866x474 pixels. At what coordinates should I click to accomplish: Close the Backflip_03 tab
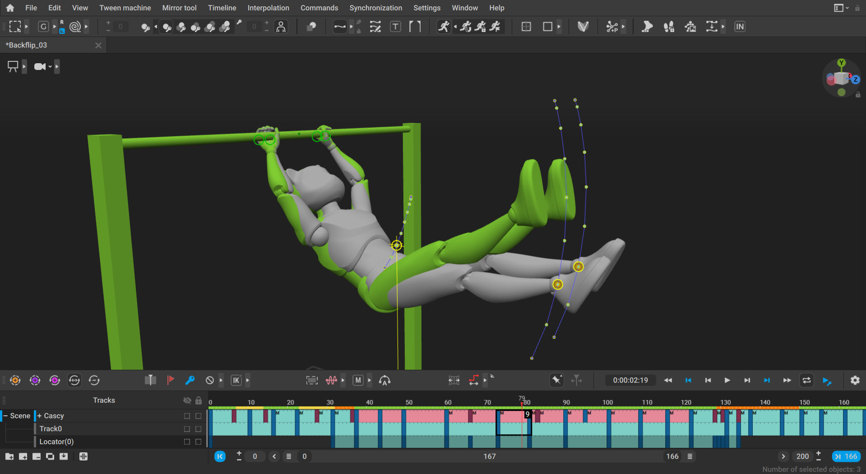(98, 45)
